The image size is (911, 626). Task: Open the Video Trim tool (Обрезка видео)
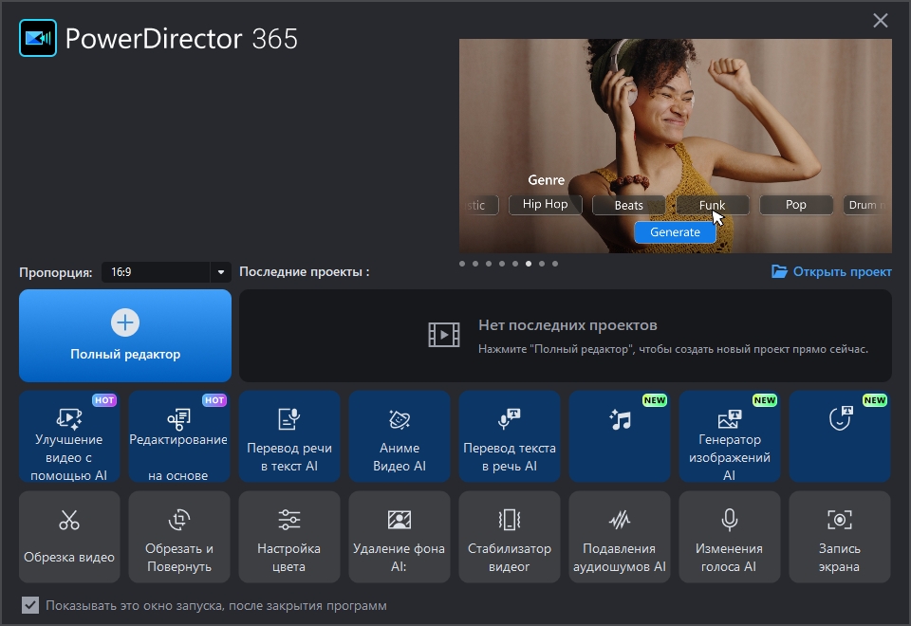click(69, 536)
